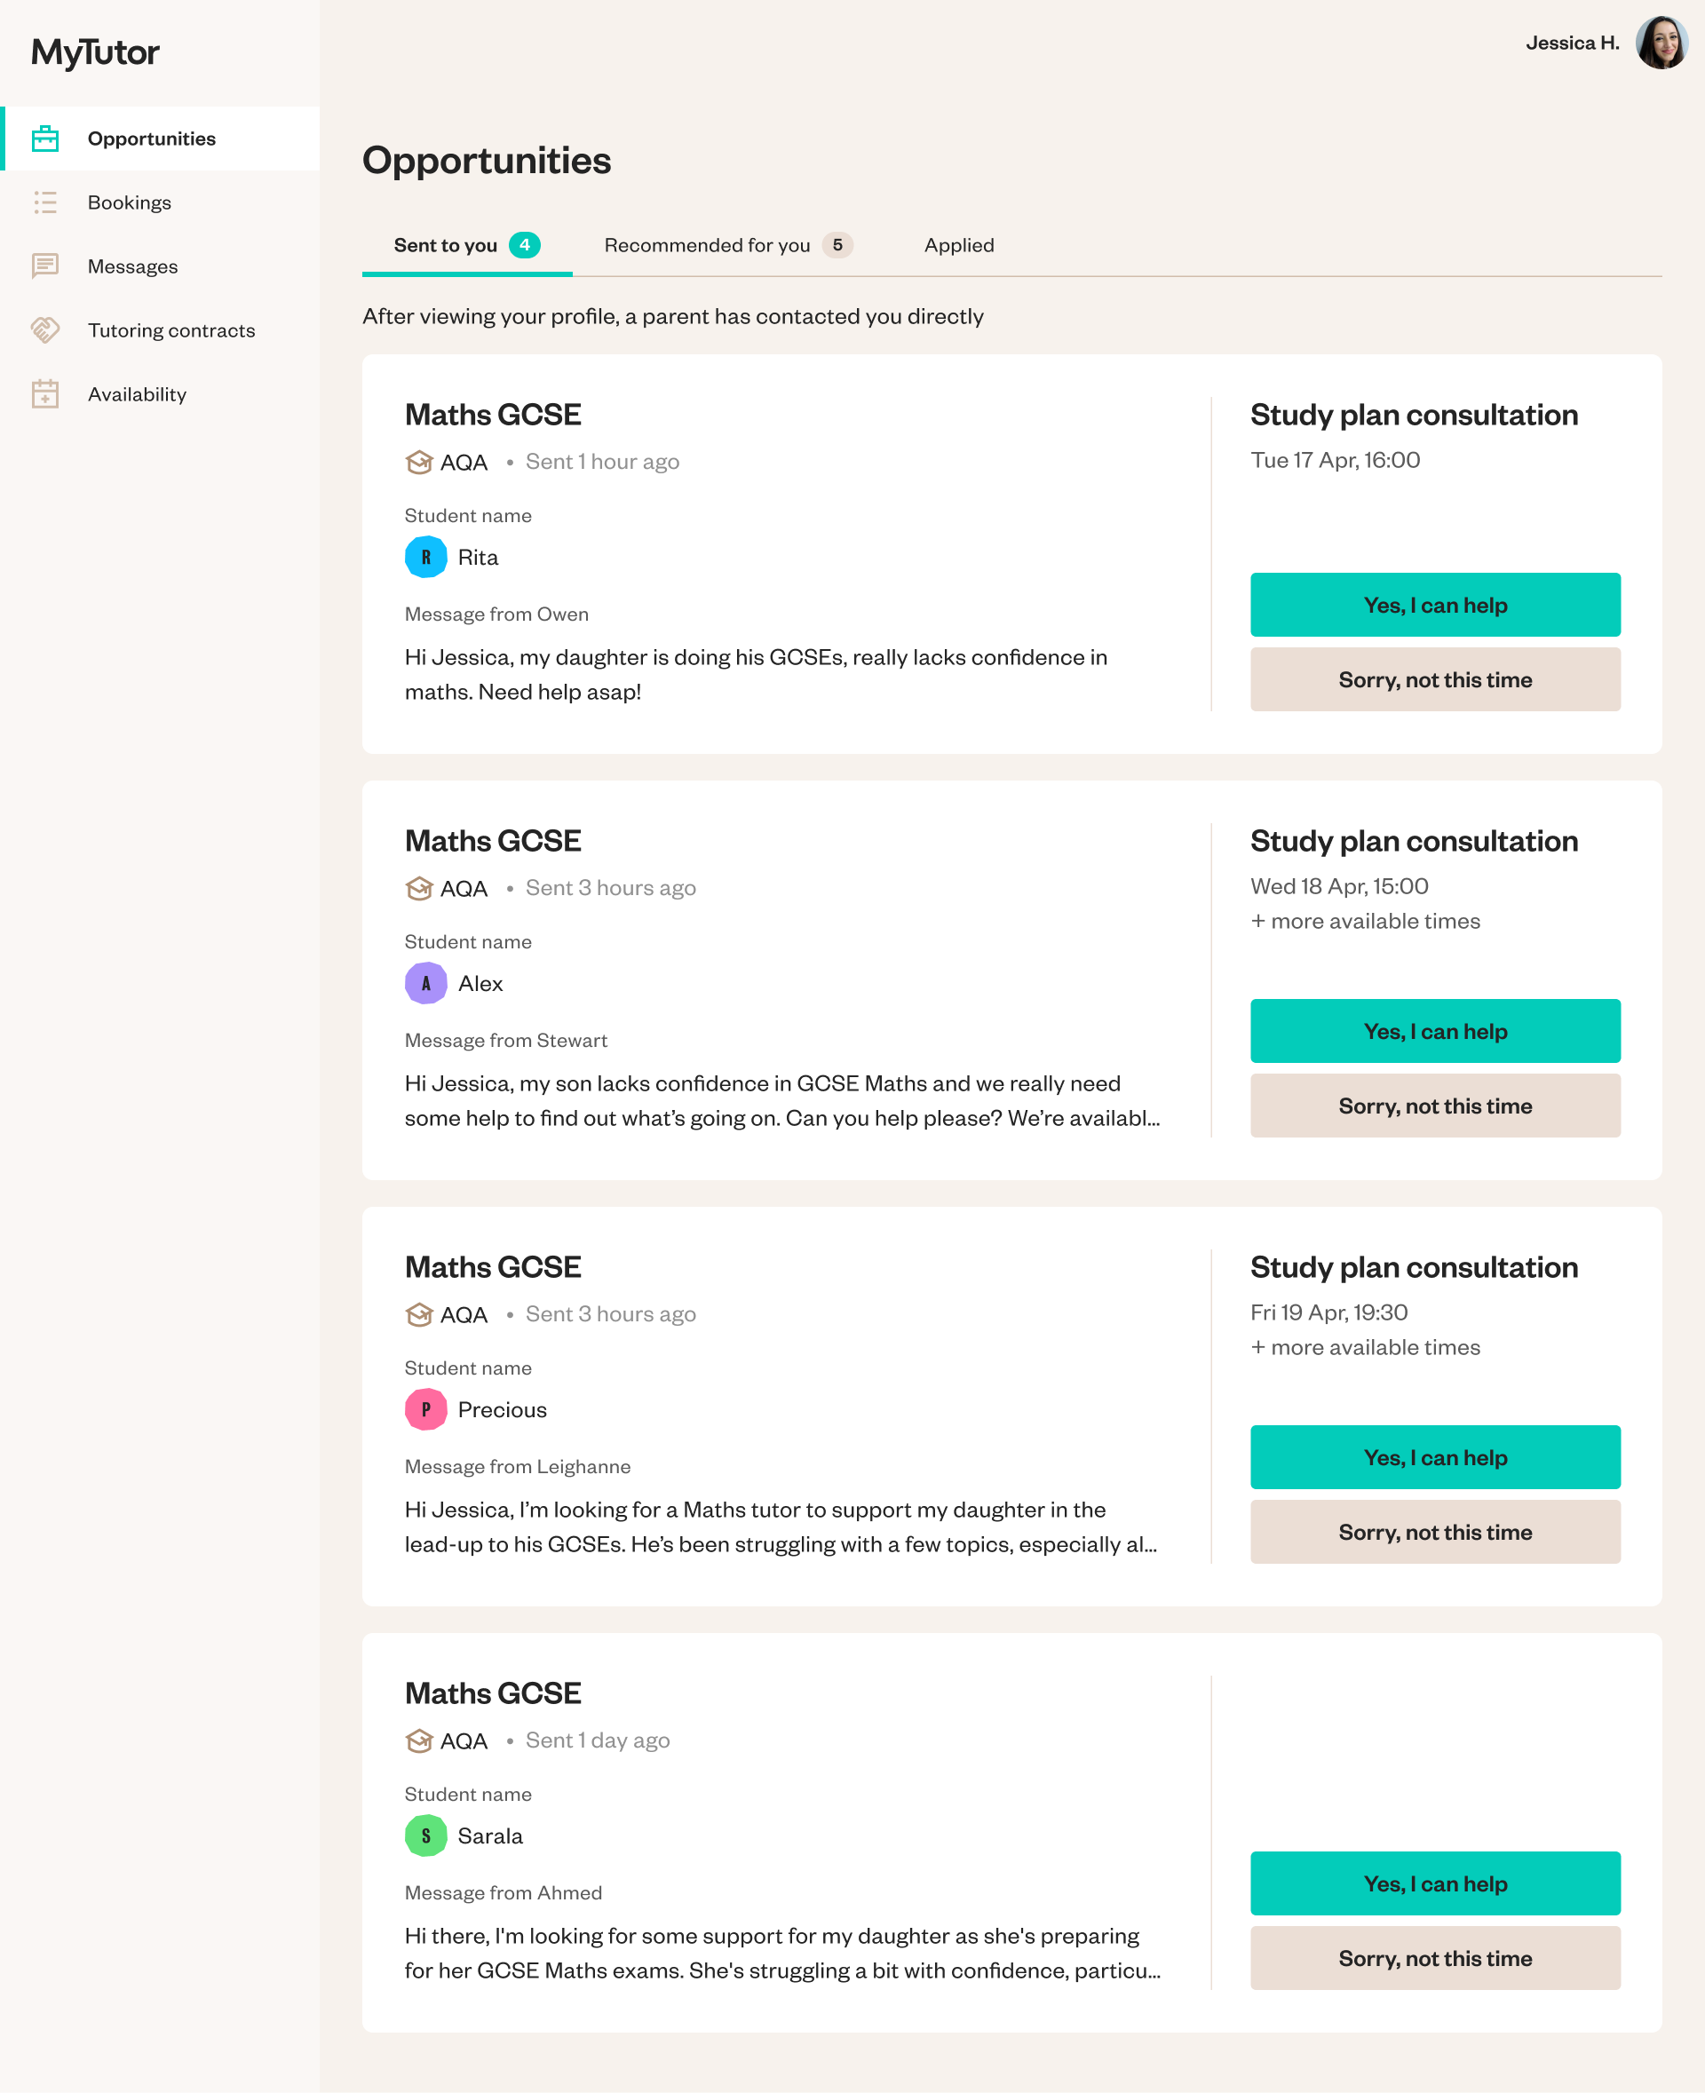
Task: Expand more available times for Fri 19 Apr
Action: [1364, 1348]
